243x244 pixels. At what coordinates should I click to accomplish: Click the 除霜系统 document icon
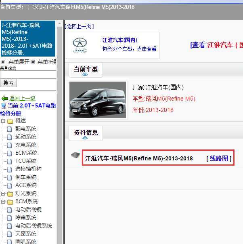click(x=10, y=218)
